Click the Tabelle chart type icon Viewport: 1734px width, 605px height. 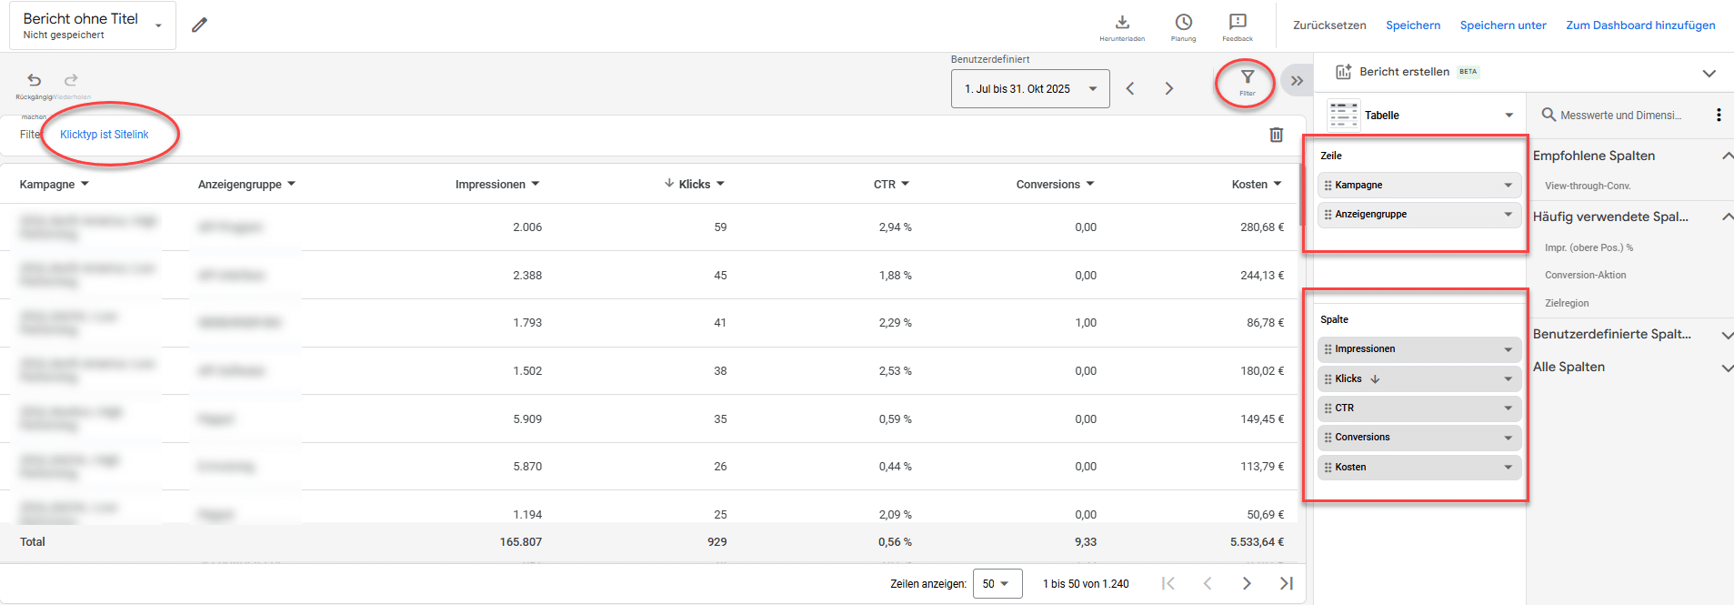pyautogui.click(x=1343, y=116)
